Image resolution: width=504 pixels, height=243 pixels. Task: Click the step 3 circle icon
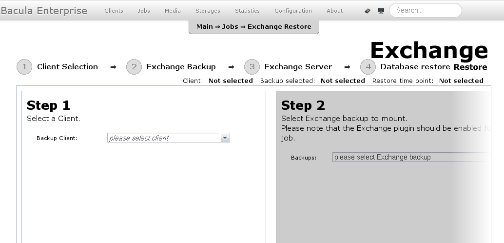point(252,67)
